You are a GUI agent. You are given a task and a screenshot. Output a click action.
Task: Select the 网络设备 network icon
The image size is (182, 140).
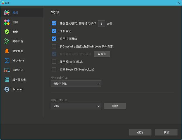pos(7,41)
